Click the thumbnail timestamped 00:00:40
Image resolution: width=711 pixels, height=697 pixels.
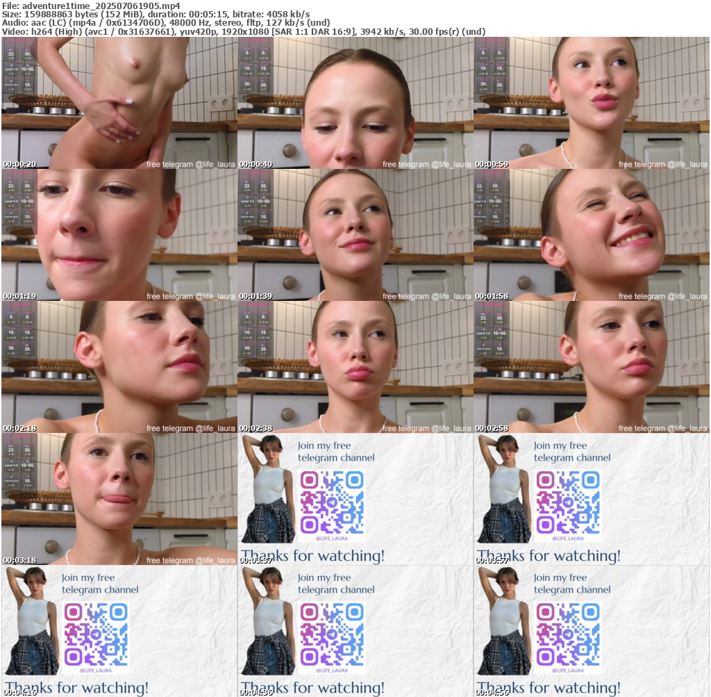point(355,103)
